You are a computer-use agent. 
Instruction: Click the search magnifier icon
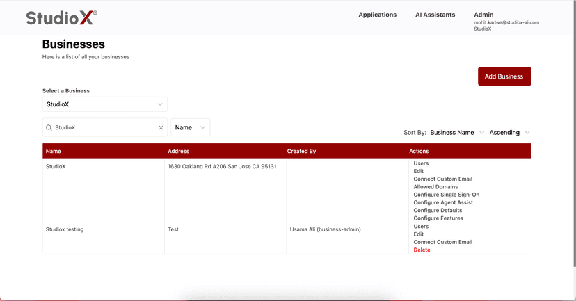49,127
